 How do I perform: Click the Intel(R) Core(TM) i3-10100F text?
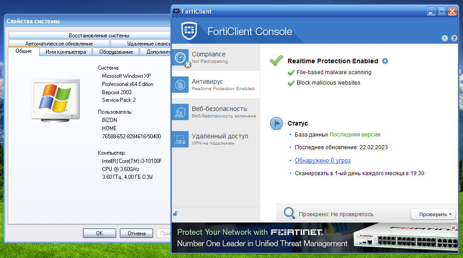tap(132, 161)
